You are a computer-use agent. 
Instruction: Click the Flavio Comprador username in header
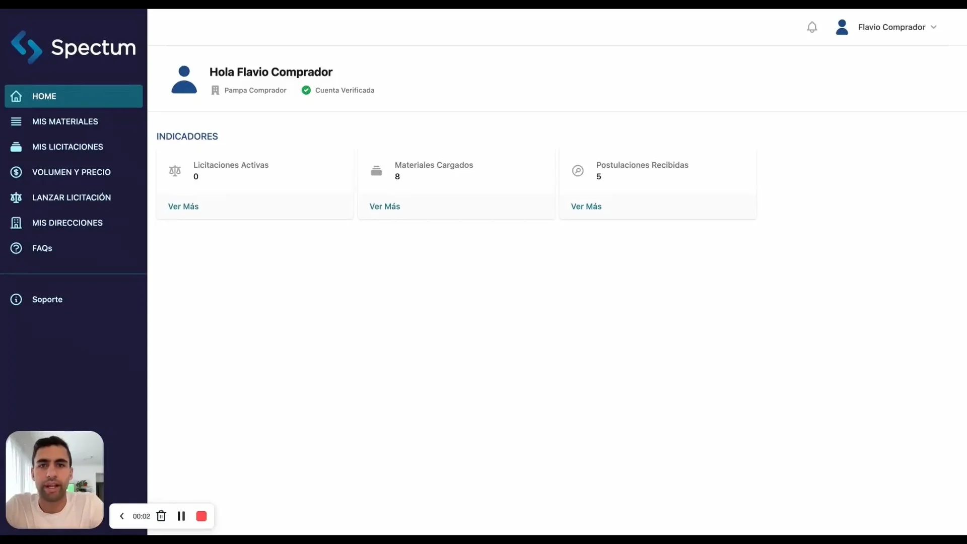[891, 27]
